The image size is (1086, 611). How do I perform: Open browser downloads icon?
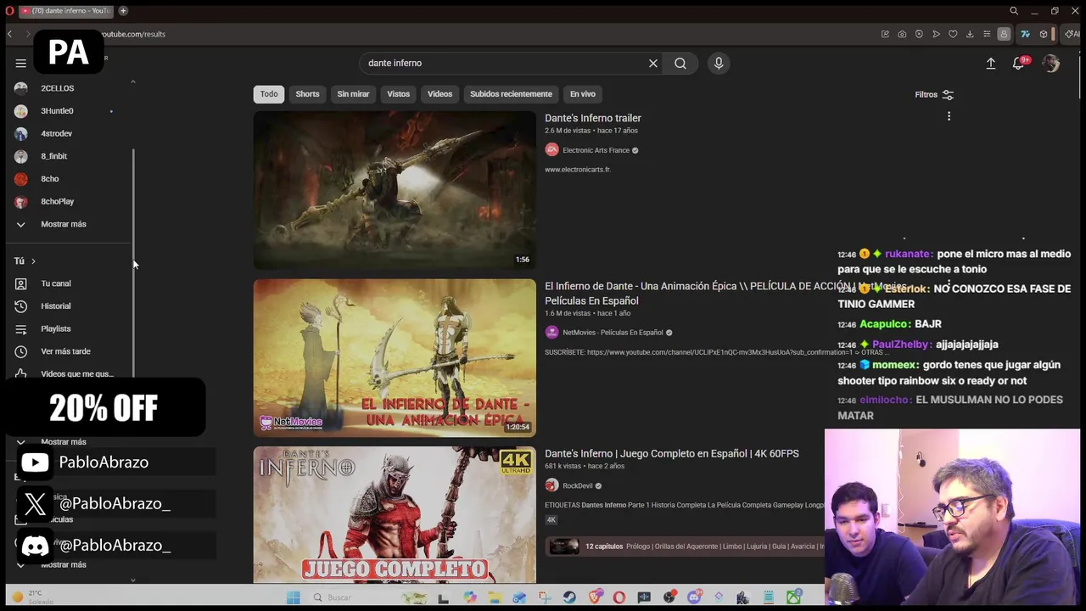[x=970, y=34]
